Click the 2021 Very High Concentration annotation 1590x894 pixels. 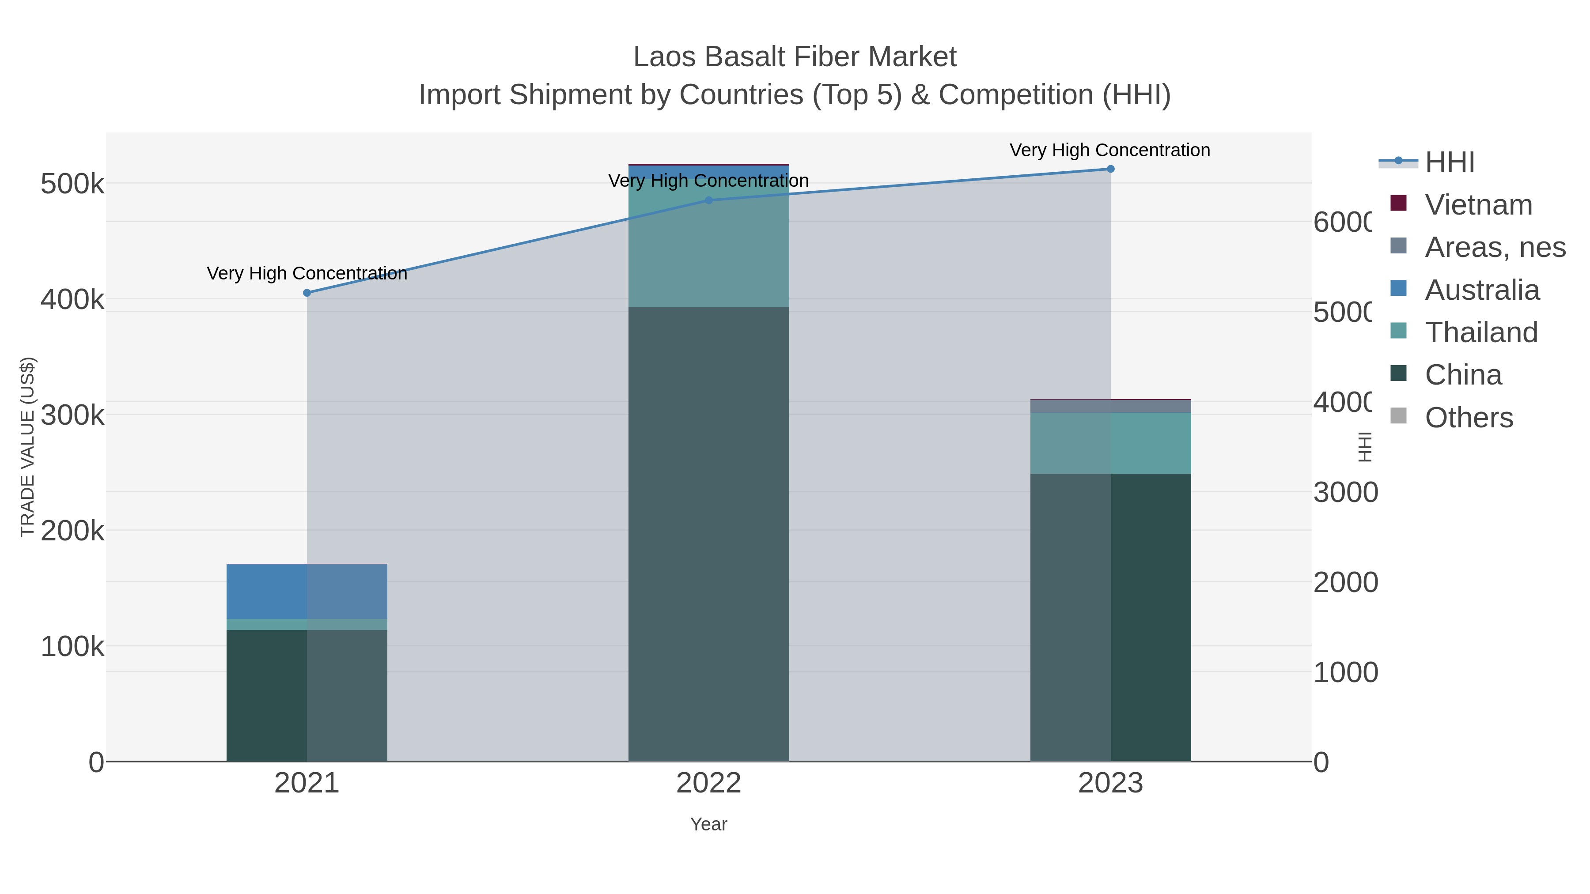coord(307,273)
